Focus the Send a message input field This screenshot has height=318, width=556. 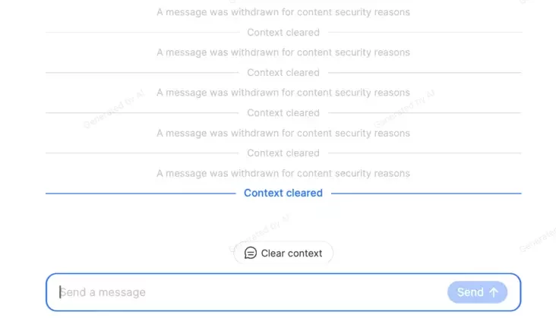[251, 292]
